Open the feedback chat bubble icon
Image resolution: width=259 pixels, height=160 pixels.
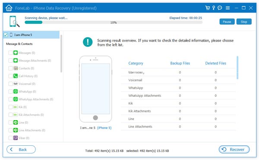(220, 8)
